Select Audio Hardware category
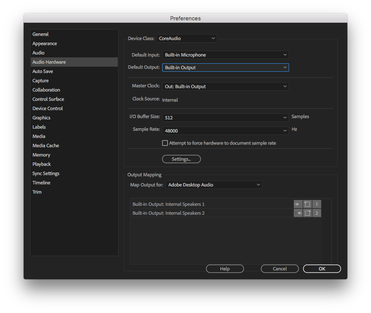371x313 pixels. pyautogui.click(x=74, y=62)
